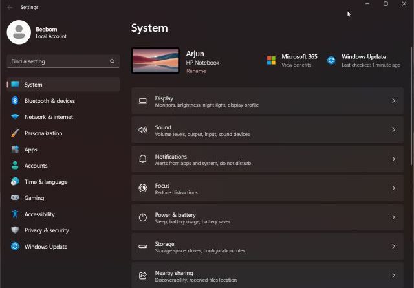Screen dimensions: 414x288
Task: Expand Nearby sharing chevron
Action: tap(393, 275)
